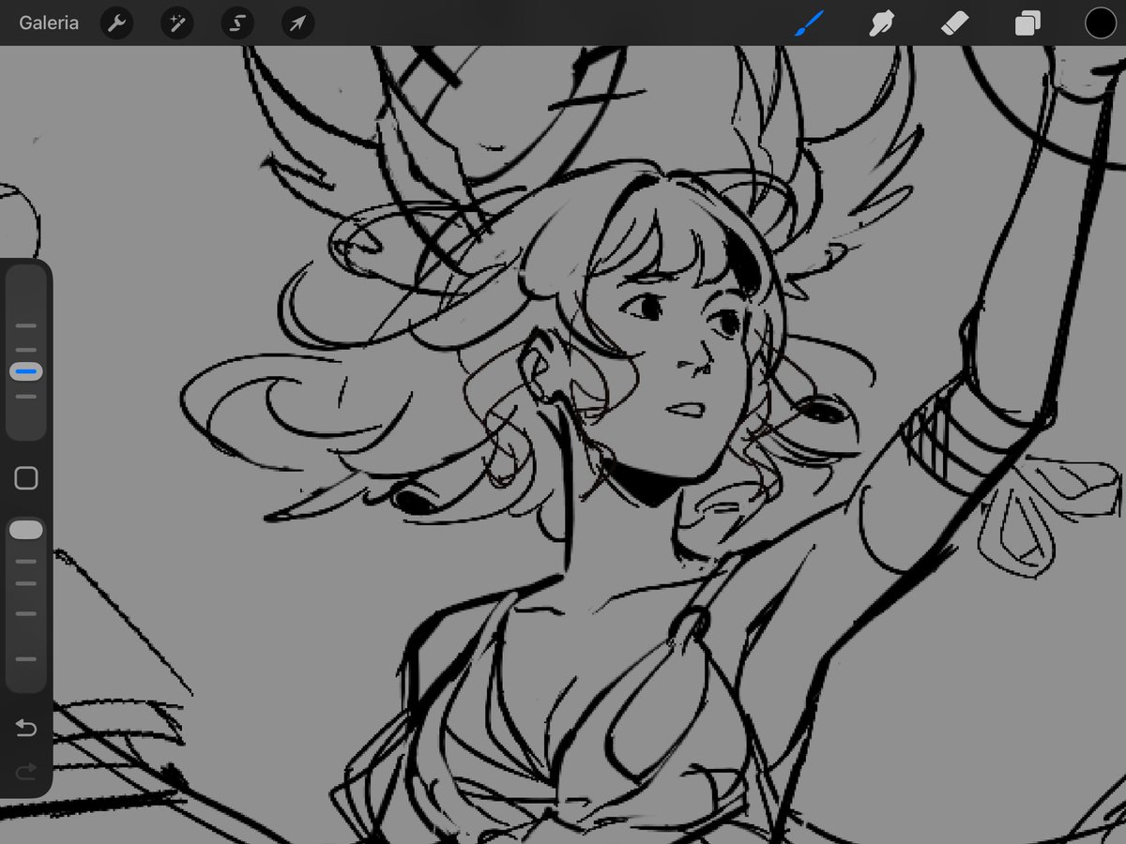Select the Brush tool
The height and width of the screenshot is (844, 1126).
tap(809, 23)
